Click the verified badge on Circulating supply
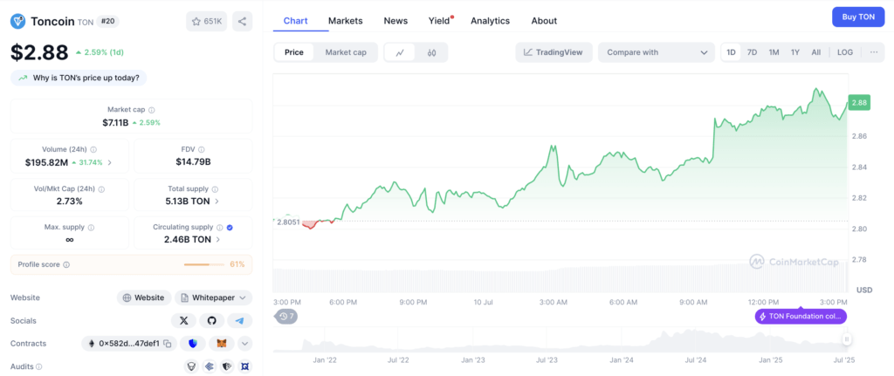The height and width of the screenshot is (376, 894). click(x=230, y=228)
